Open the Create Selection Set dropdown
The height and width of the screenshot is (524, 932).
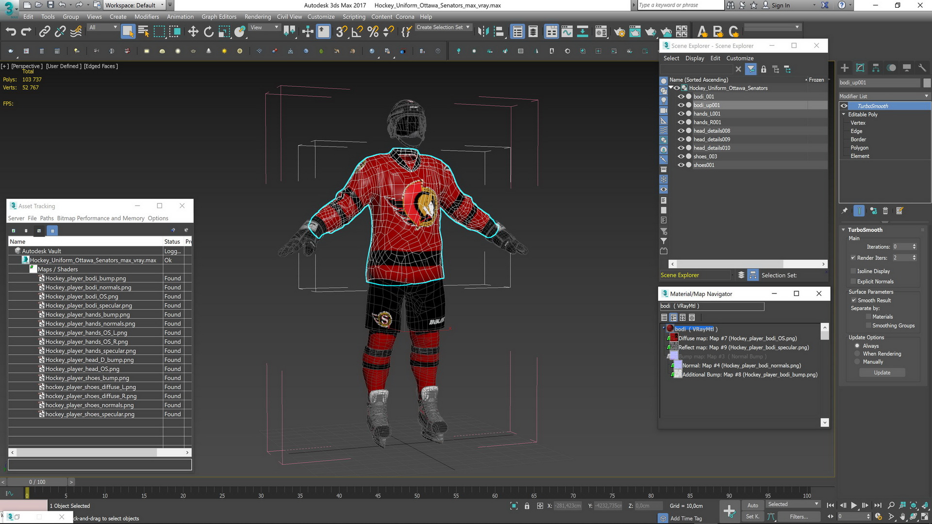pyautogui.click(x=443, y=27)
